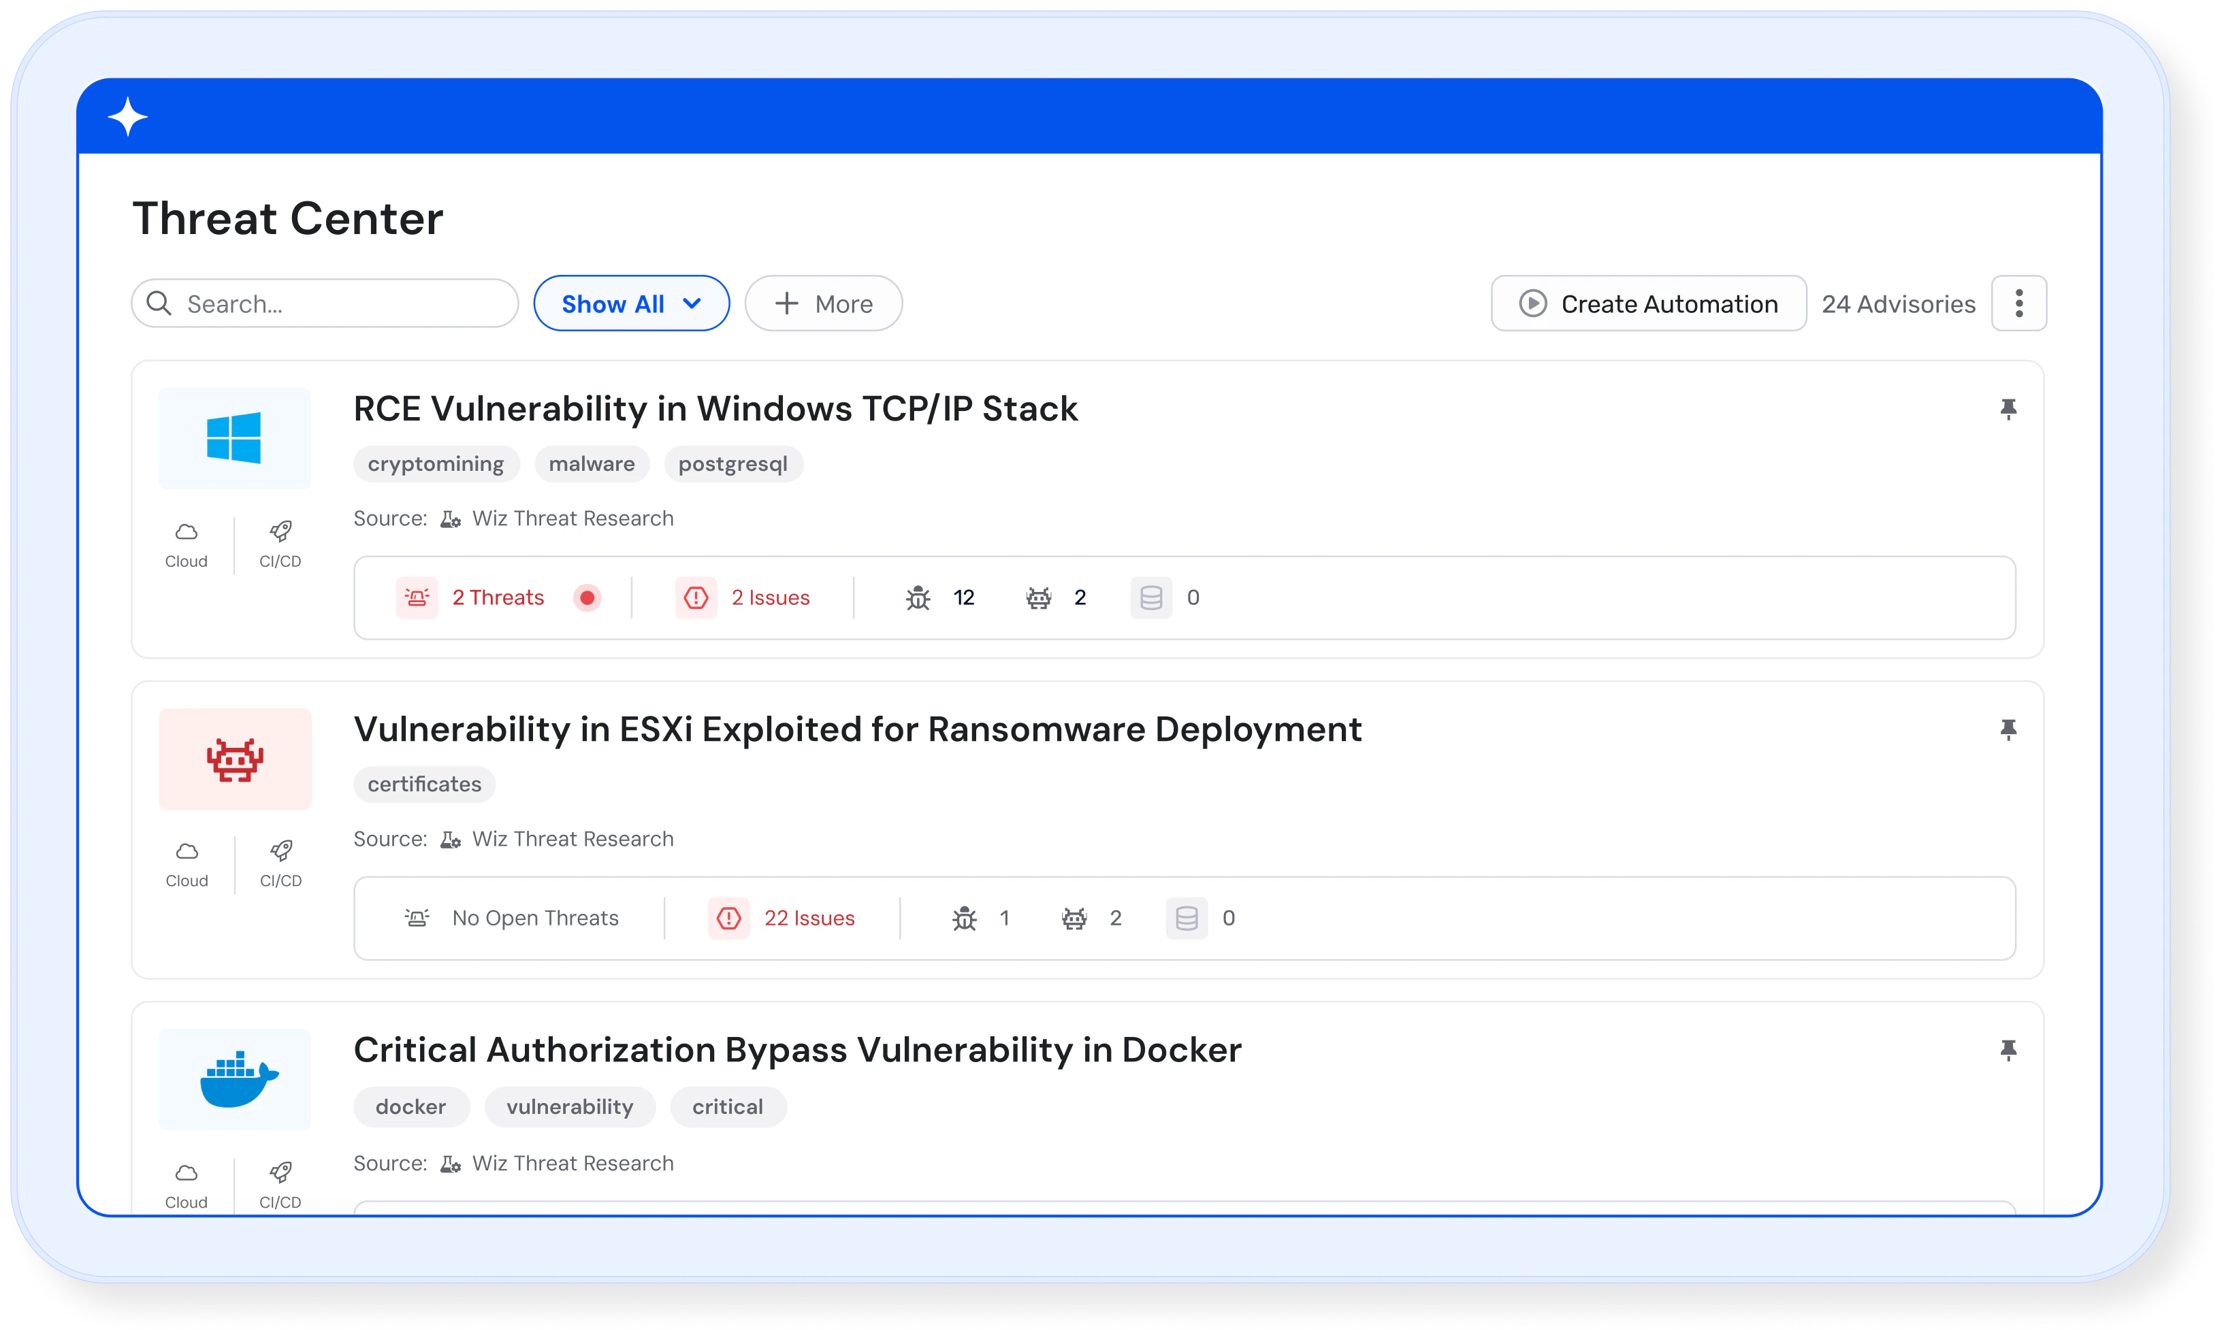Click the 24 Advisories count
This screenshot has height=1337, width=2224.
[x=1898, y=303]
